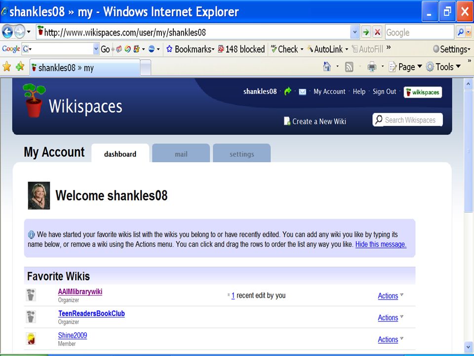Click the browser Forward arrow button
The width and height of the screenshot is (474, 356).
tap(20, 32)
